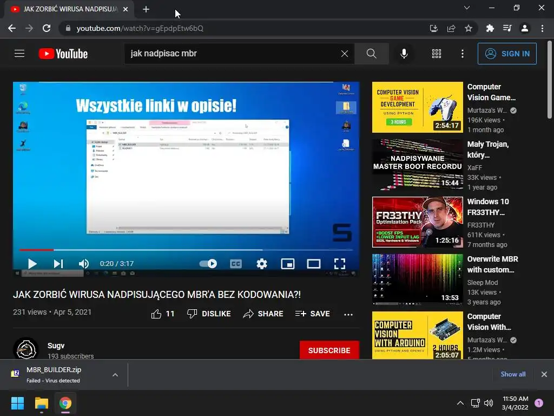Go back in browser history
554x416 pixels.
(x=12, y=28)
